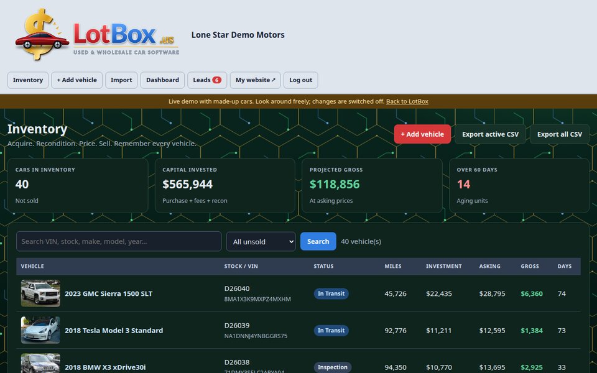Click investment amount $22,435
This screenshot has height=373, width=597.
(438, 293)
